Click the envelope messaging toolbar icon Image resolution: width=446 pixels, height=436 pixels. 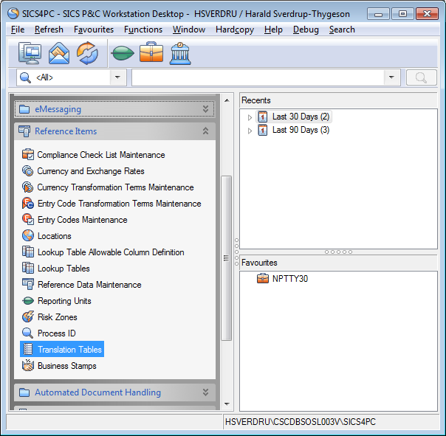[59, 54]
